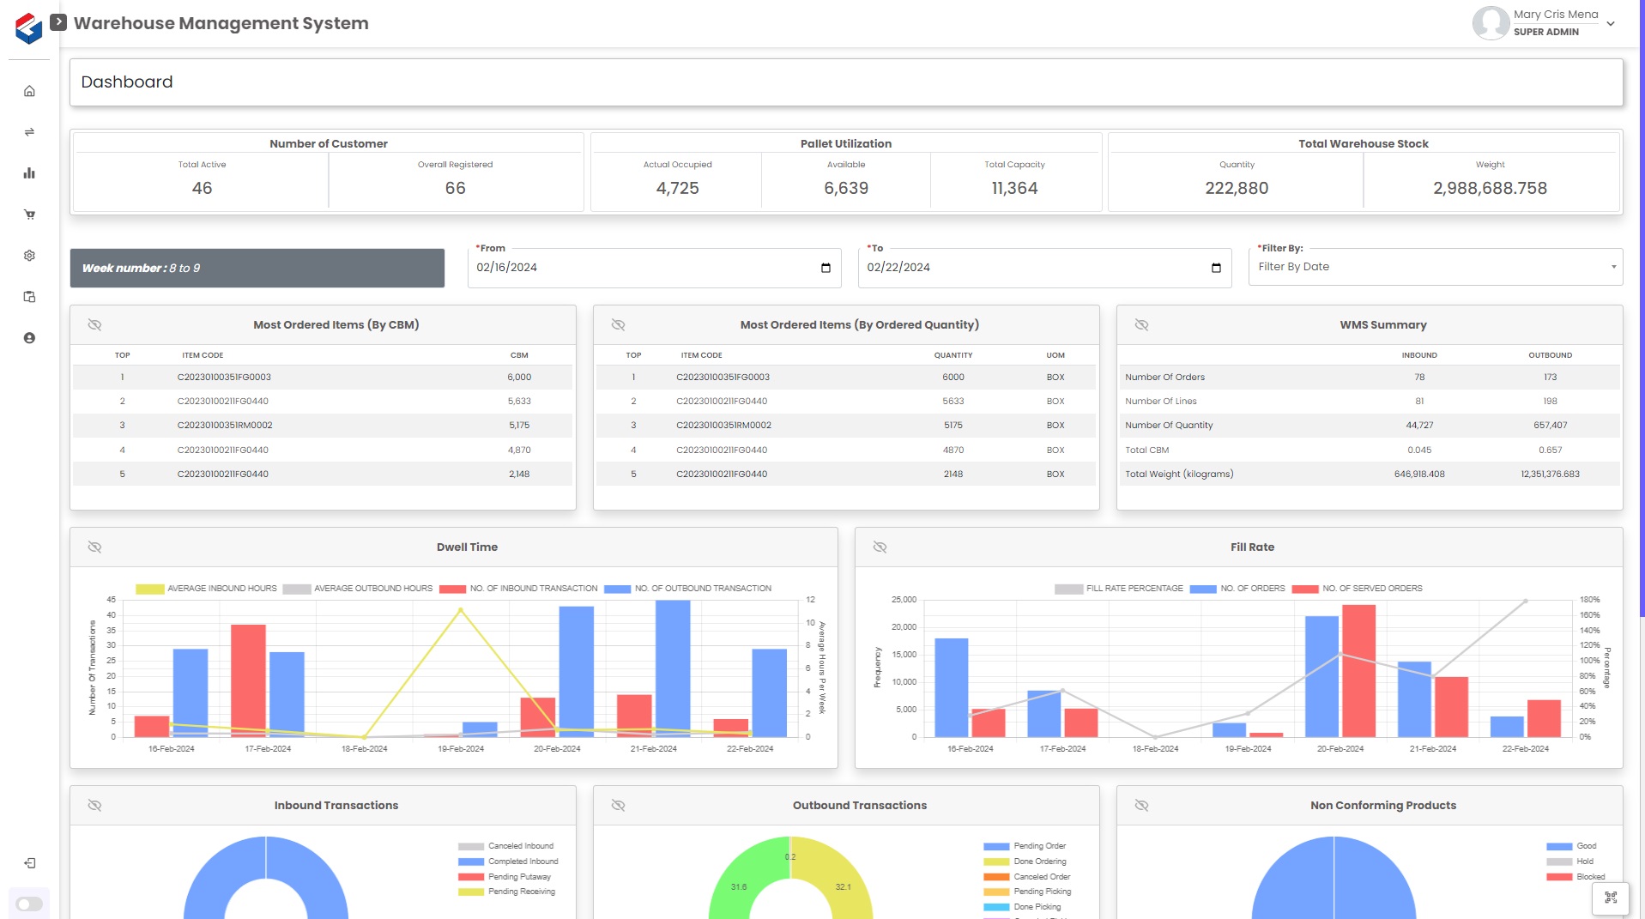Click the Dashboard page heading
The image size is (1645, 919).
(127, 82)
